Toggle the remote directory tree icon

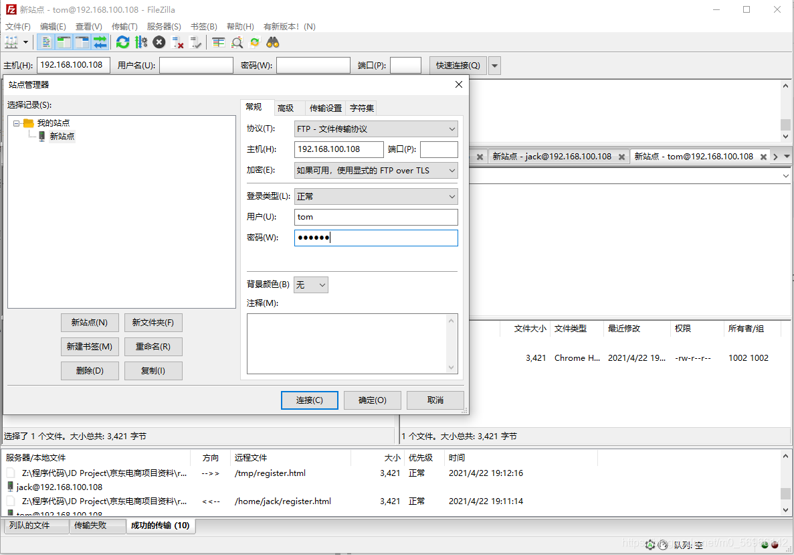(82, 43)
